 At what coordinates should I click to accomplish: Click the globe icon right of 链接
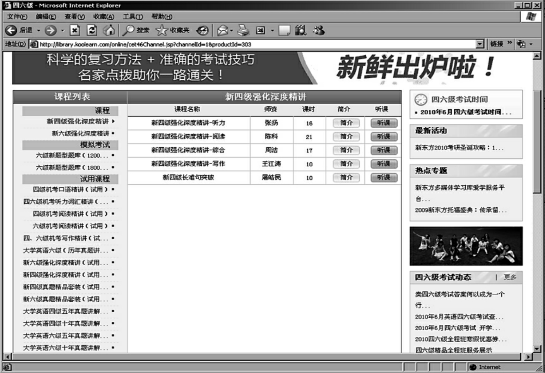521,44
